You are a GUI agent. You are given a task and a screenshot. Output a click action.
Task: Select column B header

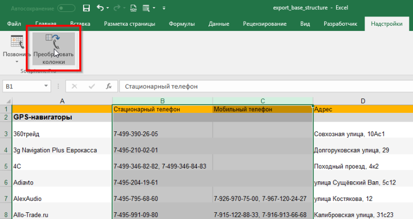point(163,101)
